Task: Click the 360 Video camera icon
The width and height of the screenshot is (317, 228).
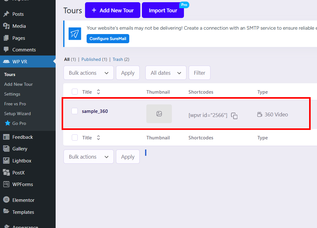Action: 259,114
